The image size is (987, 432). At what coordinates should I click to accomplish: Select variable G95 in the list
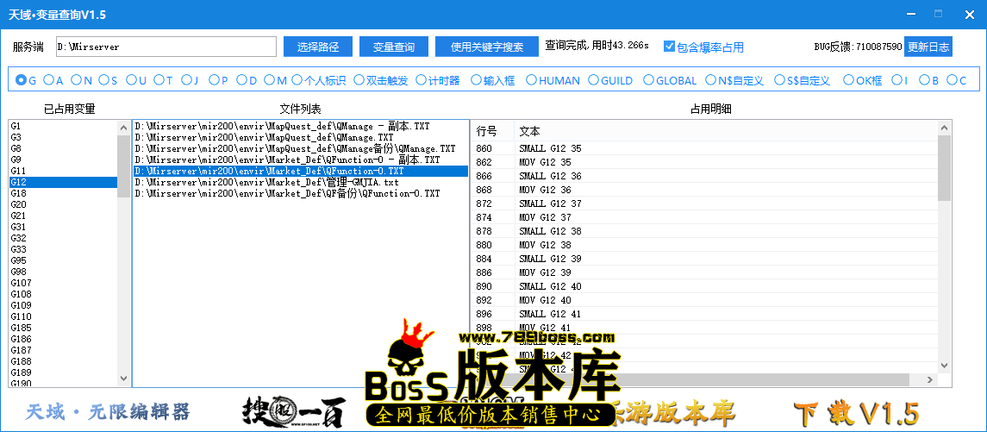pos(63,260)
